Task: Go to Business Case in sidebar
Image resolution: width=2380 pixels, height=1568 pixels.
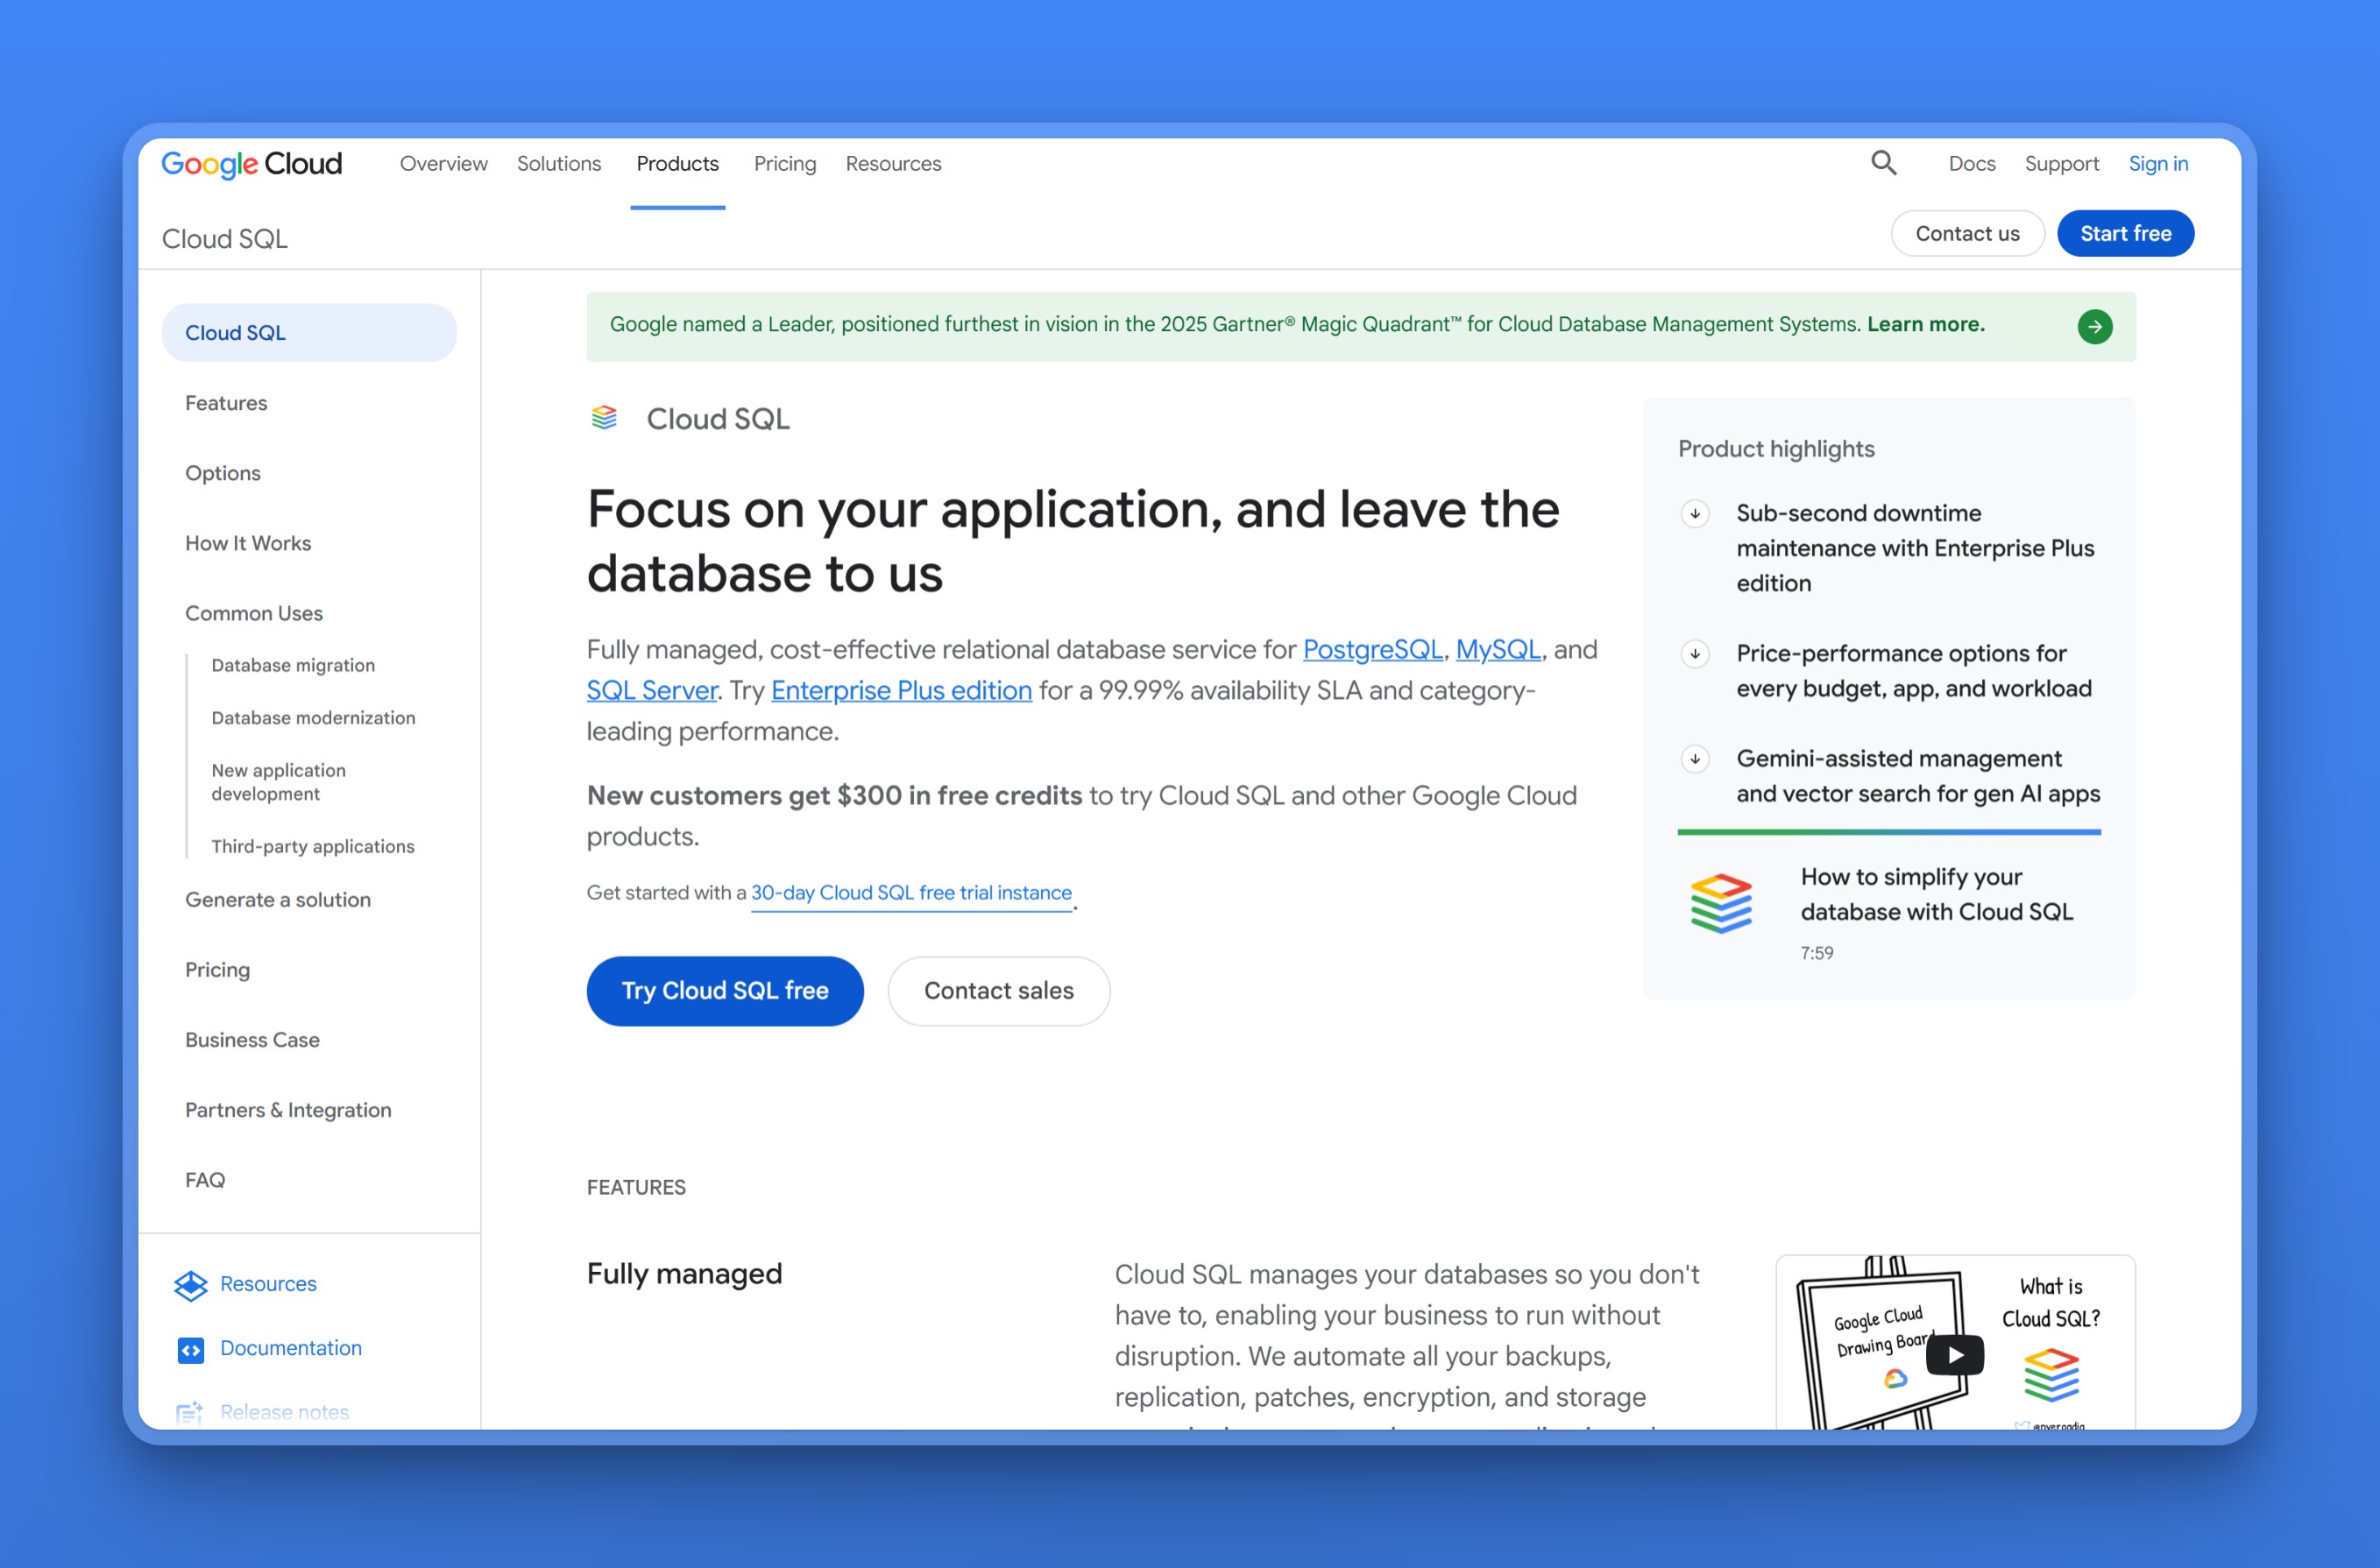Action: [252, 1040]
